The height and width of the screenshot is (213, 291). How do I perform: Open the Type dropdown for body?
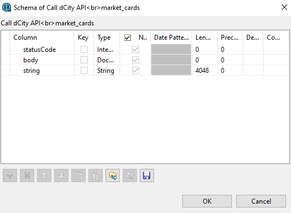point(107,60)
